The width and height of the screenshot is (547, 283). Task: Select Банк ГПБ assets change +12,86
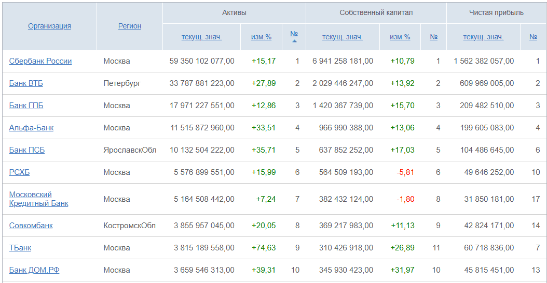264,106
